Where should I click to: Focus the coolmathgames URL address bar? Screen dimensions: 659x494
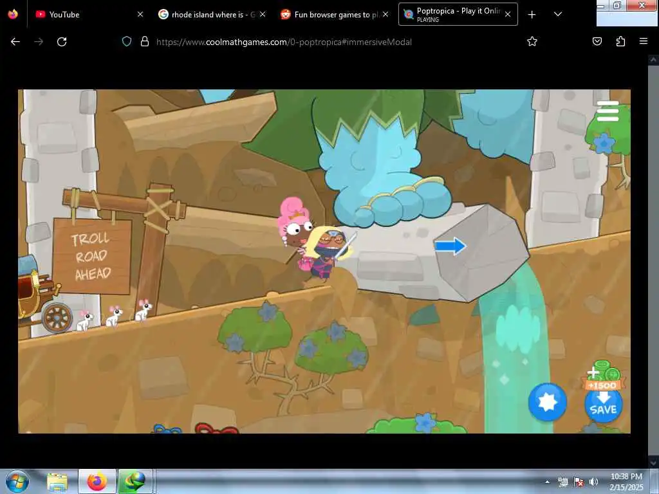(x=284, y=42)
